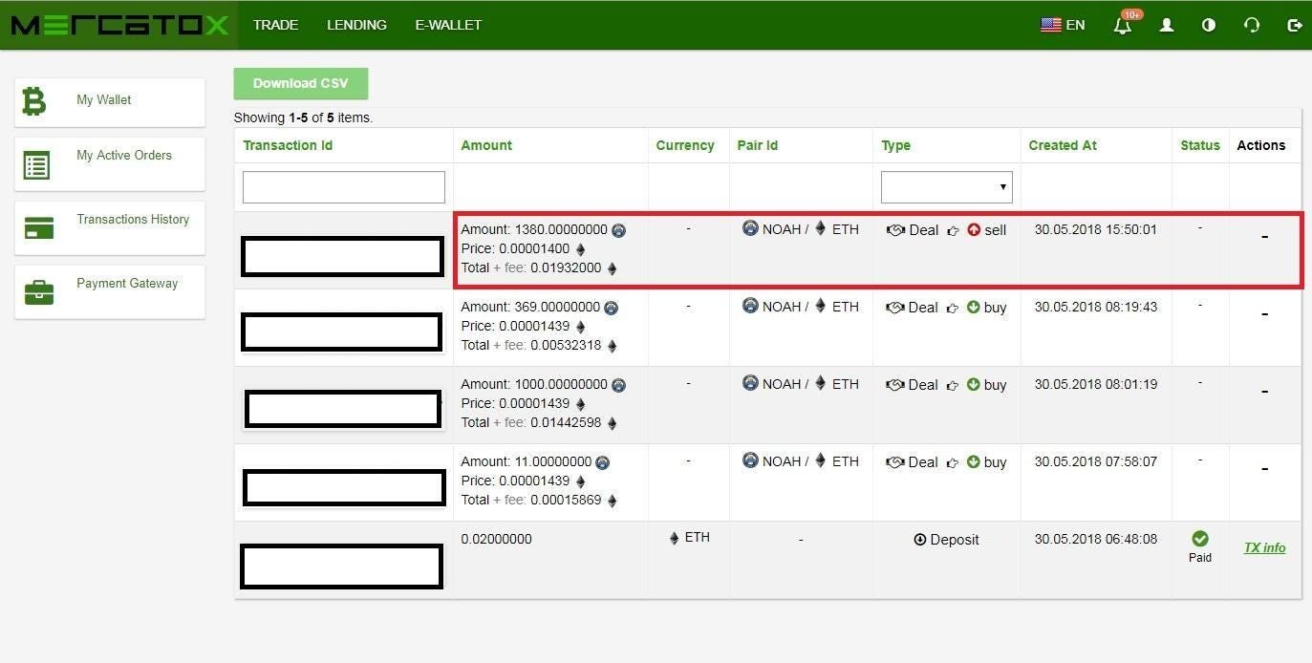Click the 30.05.2018 06:48:08 timestamp
1312x663 pixels.
click(1096, 539)
